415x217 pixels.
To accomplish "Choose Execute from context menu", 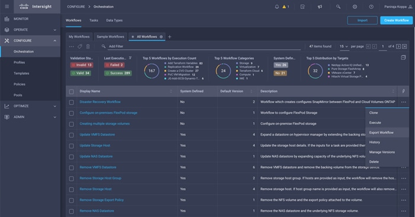I will point(387,123).
